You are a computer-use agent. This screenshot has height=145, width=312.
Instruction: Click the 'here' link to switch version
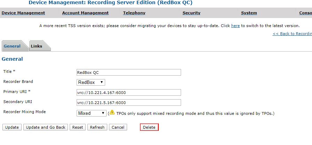pyautogui.click(x=235, y=26)
